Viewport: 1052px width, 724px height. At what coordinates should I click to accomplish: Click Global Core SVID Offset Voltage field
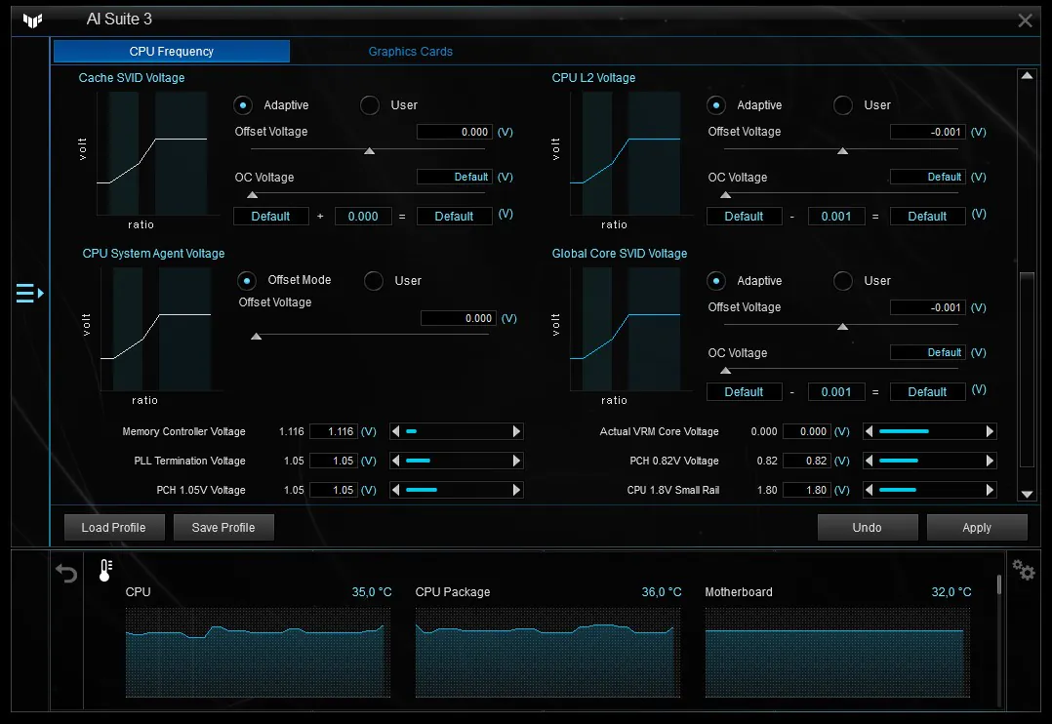(928, 307)
